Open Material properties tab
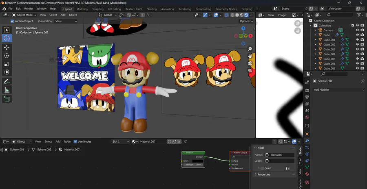 [x=307, y=174]
